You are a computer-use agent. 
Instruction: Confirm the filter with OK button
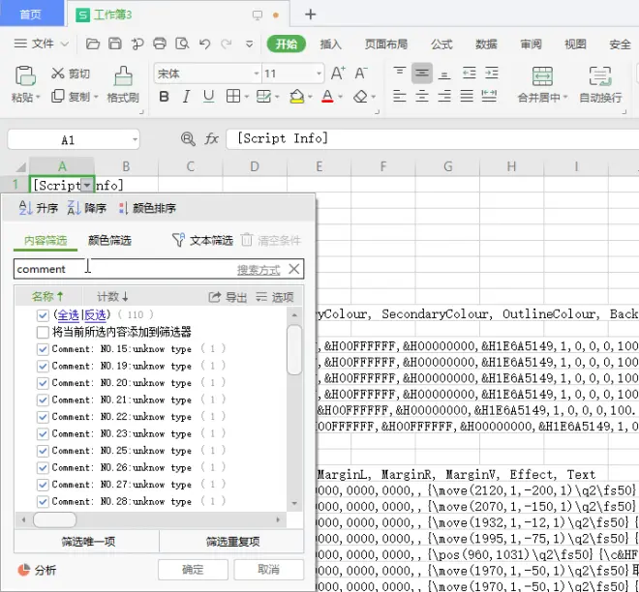[193, 569]
